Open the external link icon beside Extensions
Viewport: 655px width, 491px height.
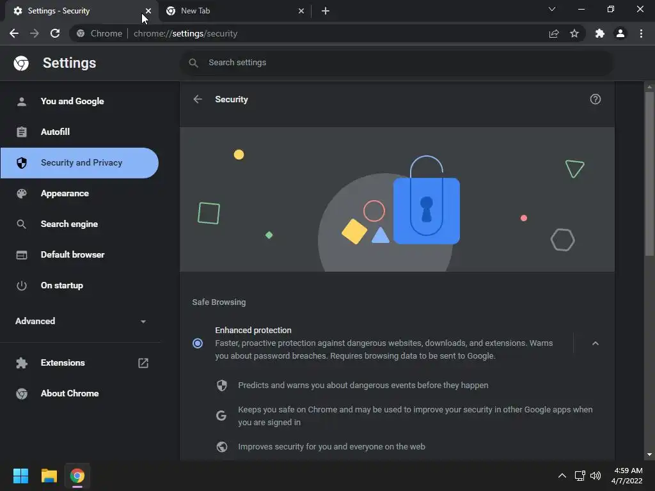point(143,363)
